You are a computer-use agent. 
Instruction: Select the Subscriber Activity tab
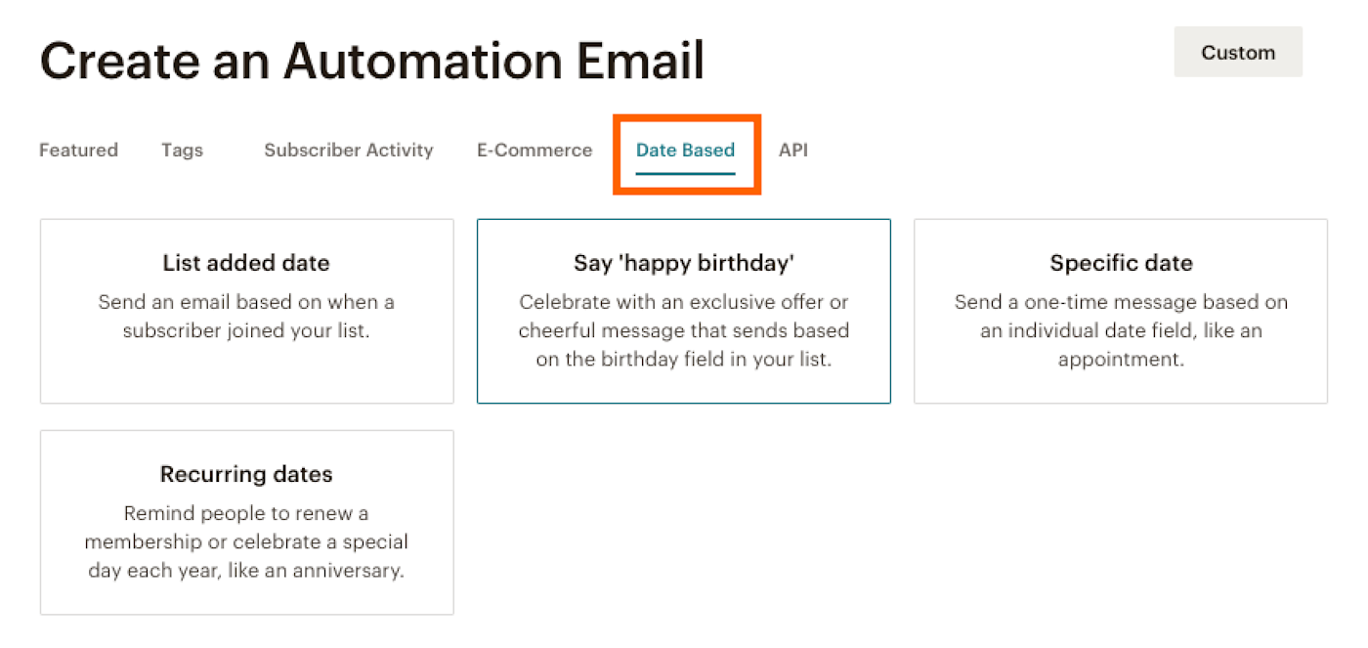[x=348, y=150]
